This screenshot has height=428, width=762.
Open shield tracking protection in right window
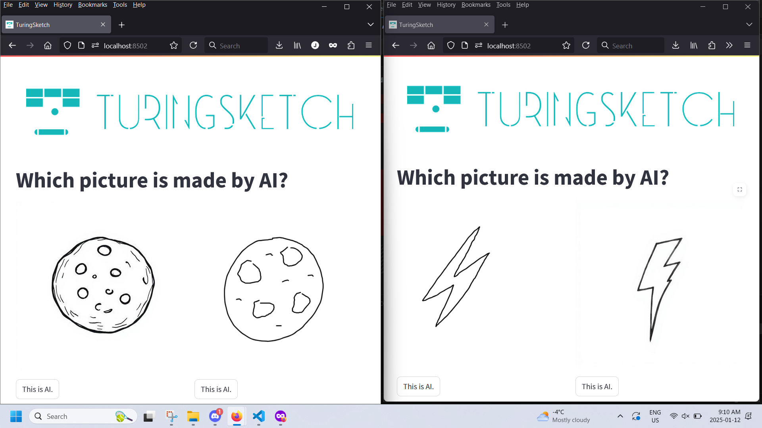point(451,46)
